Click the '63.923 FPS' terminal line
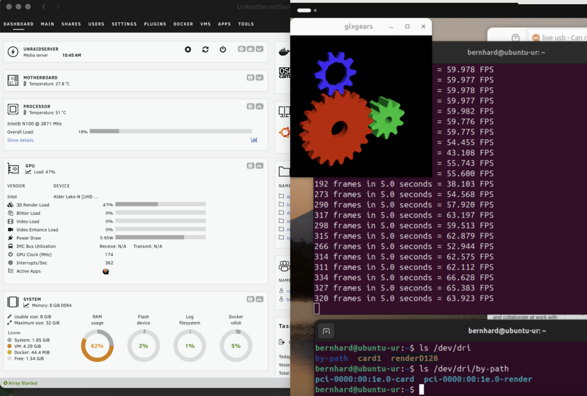Image resolution: width=587 pixels, height=396 pixels. (x=404, y=298)
